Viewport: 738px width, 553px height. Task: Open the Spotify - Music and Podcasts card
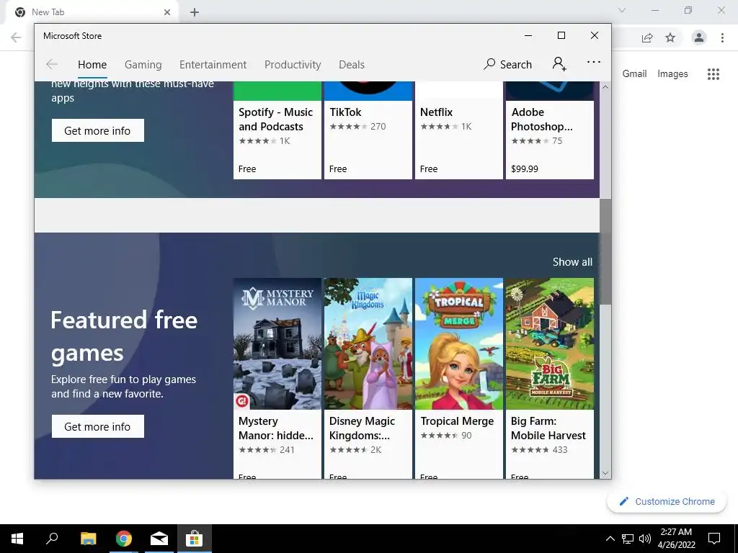coord(277,130)
